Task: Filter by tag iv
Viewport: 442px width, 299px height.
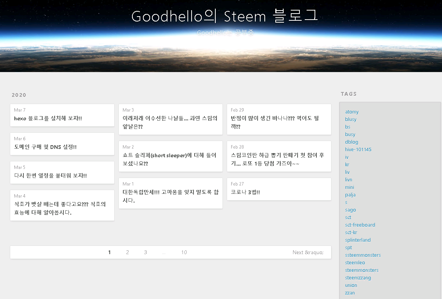Action: point(347,157)
